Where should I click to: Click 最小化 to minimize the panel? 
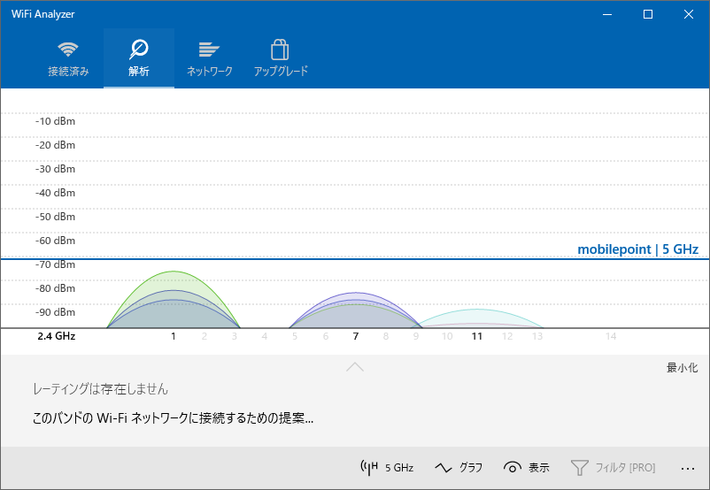pyautogui.click(x=682, y=368)
